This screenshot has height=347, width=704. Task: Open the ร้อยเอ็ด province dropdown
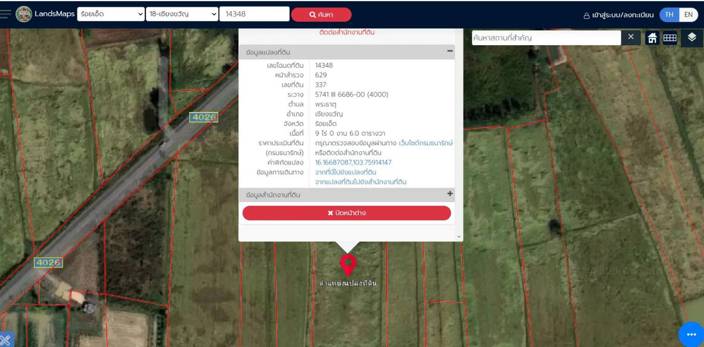[x=111, y=14]
